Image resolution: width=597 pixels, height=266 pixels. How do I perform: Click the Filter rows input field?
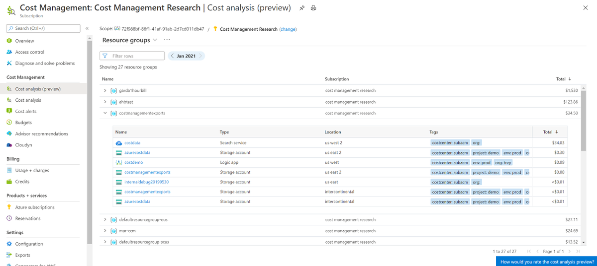[132, 56]
